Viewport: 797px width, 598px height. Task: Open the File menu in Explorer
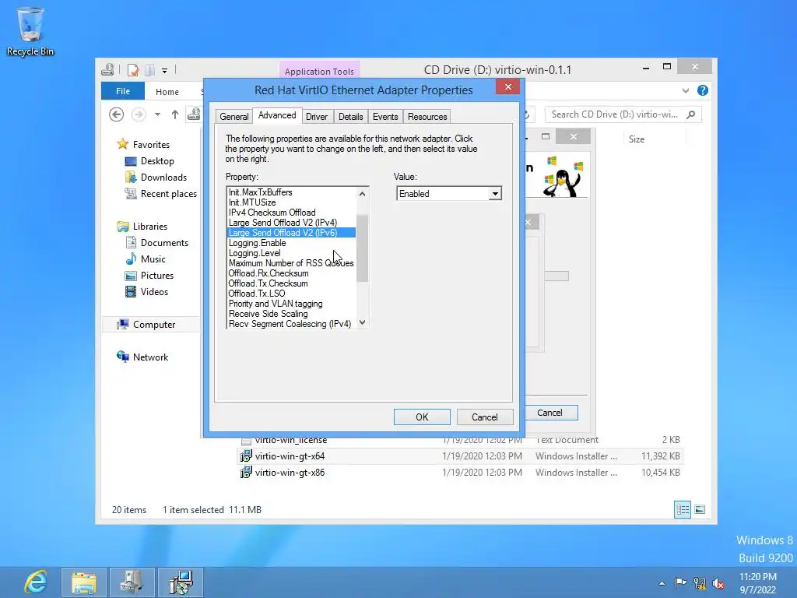coord(123,91)
